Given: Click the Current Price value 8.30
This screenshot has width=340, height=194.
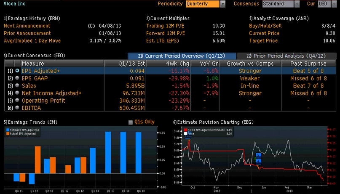Looking at the screenshot, I should coord(330,33).
